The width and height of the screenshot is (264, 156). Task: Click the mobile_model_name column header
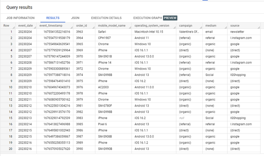click(x=112, y=26)
